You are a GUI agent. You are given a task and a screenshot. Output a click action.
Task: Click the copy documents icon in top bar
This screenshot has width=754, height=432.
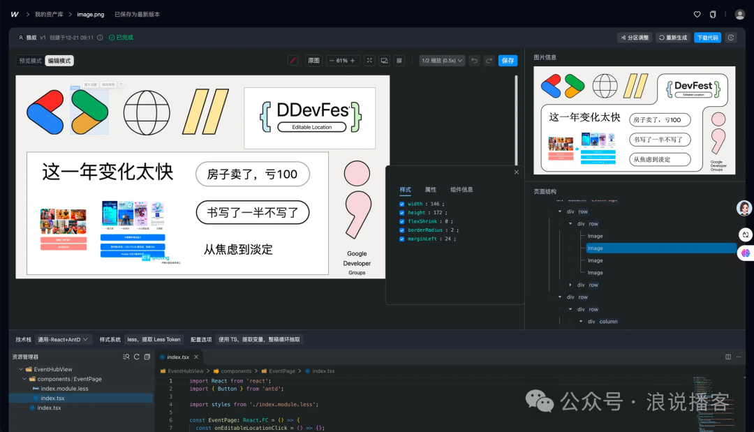click(713, 15)
